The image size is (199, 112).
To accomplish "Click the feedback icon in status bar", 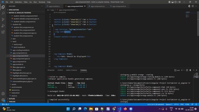I will click(x=192, y=105).
